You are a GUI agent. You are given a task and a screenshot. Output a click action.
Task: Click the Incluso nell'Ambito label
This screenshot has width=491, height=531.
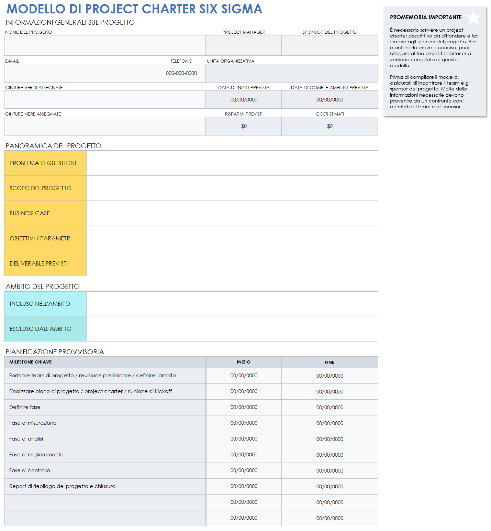click(45, 304)
